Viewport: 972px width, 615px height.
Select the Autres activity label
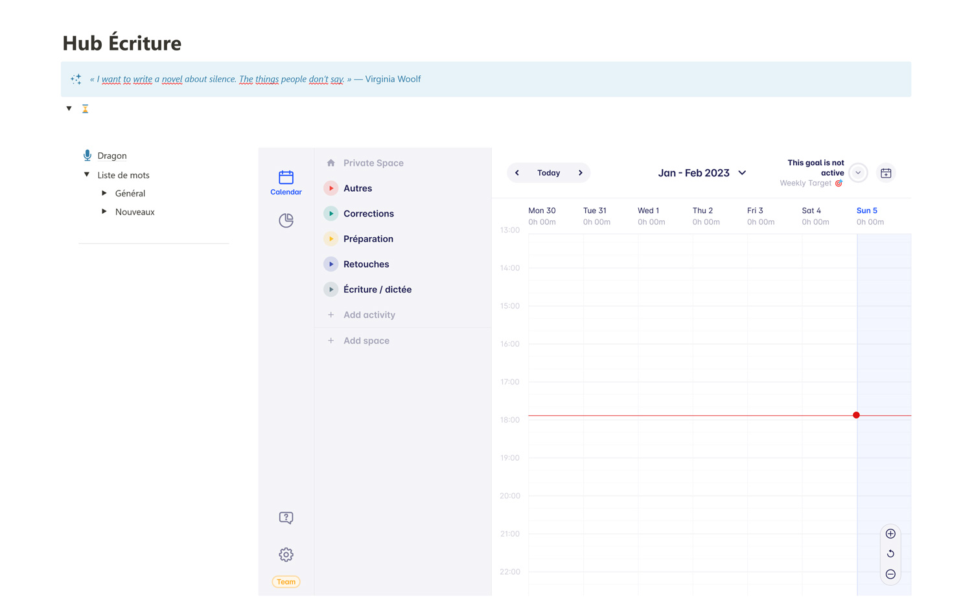[358, 189]
